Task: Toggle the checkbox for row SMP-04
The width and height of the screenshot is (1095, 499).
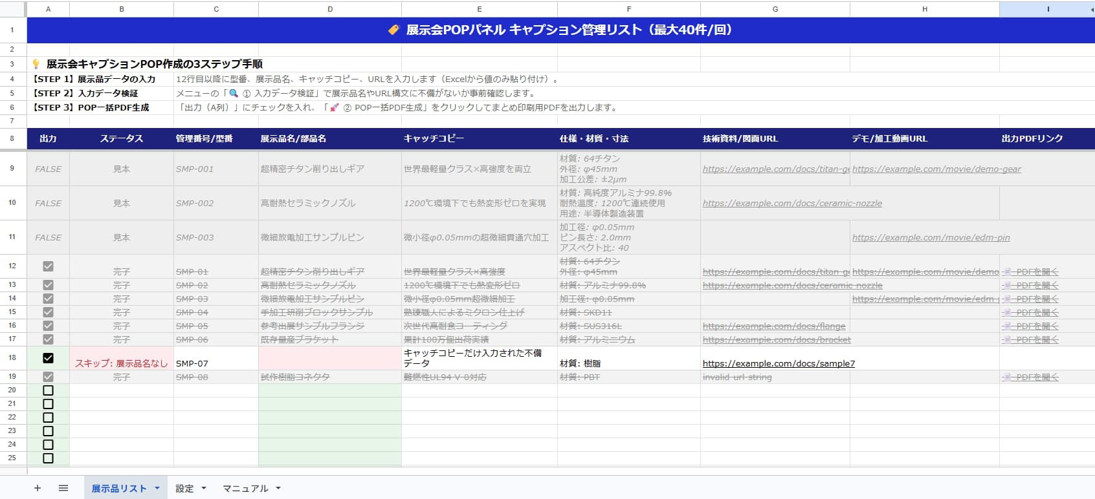Action: tap(48, 312)
